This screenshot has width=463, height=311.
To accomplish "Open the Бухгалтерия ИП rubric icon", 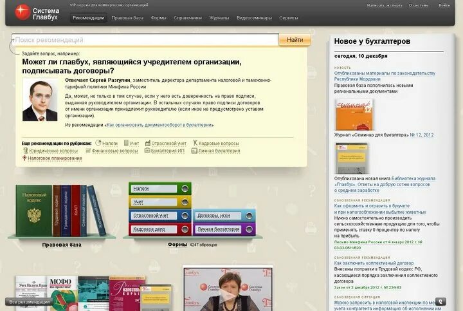I will [147, 151].
